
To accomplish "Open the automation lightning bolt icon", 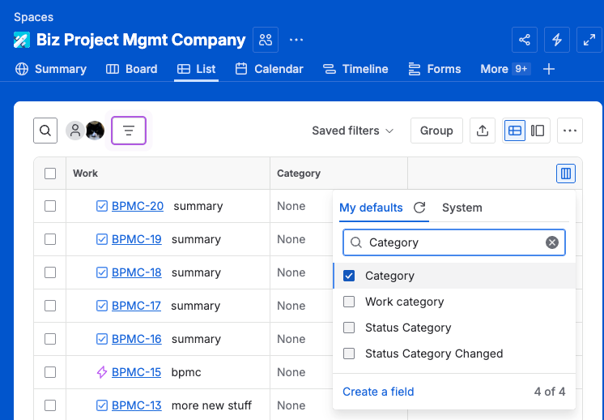I will point(557,40).
